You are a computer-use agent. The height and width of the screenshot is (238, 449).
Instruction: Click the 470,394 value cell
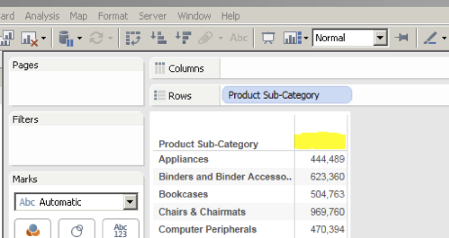328,229
